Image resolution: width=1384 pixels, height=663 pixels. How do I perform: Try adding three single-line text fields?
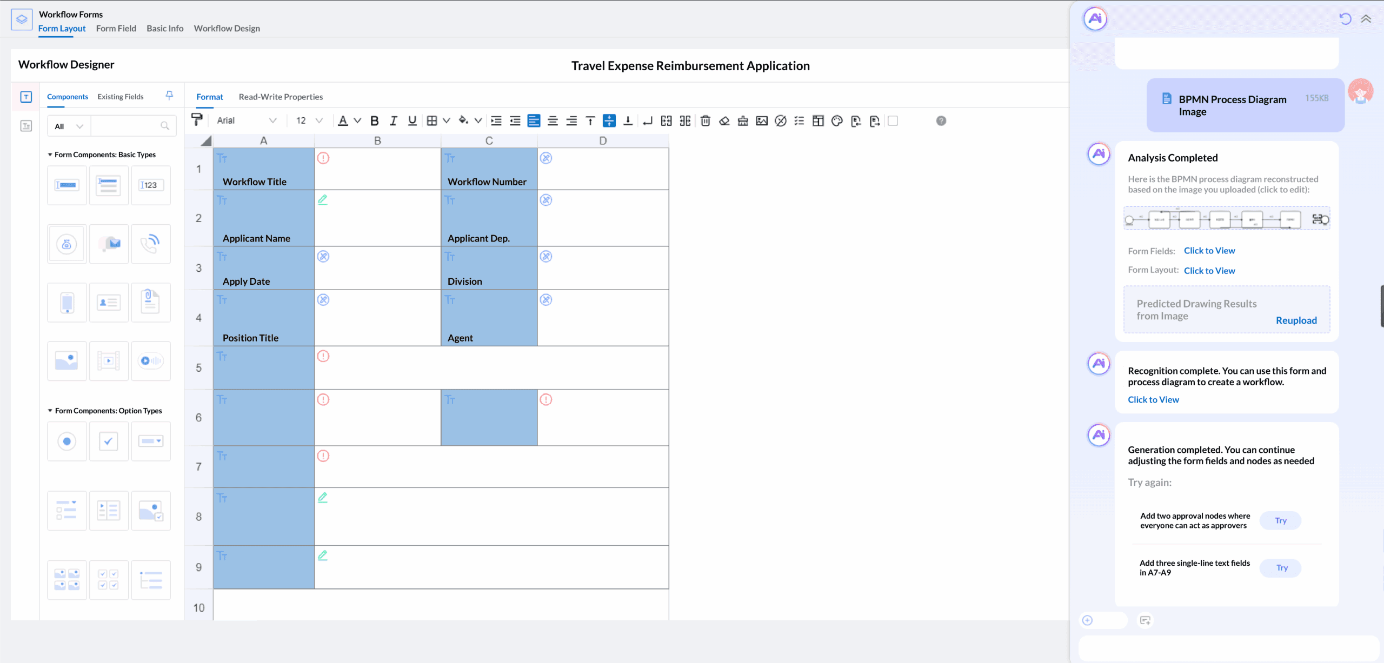pos(1280,567)
